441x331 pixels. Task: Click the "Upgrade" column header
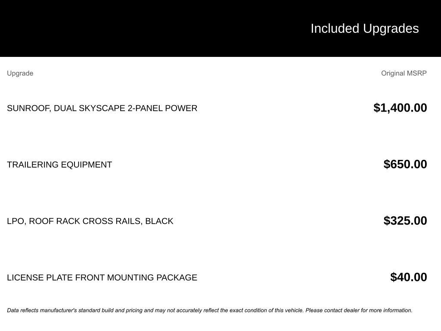pos(20,73)
